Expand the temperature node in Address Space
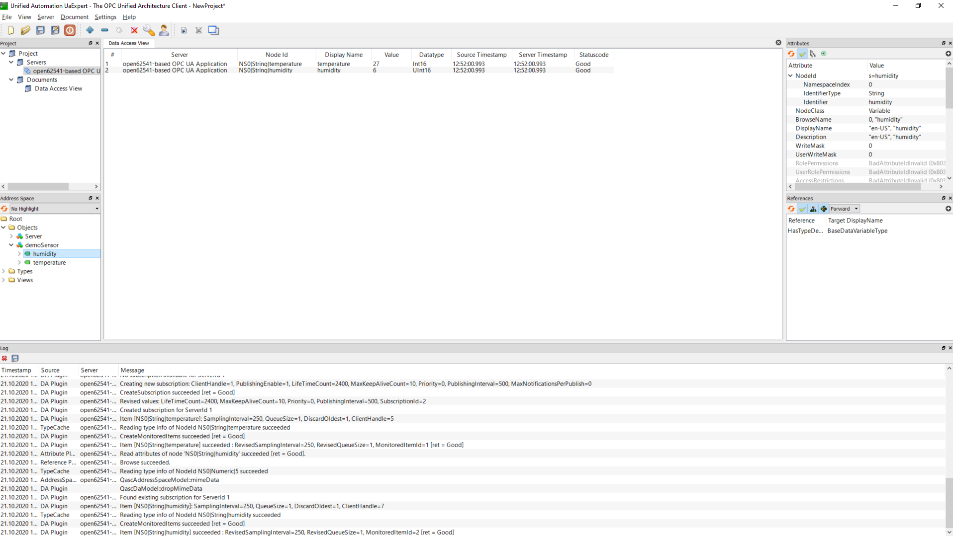The height and width of the screenshot is (536, 953). [19, 262]
